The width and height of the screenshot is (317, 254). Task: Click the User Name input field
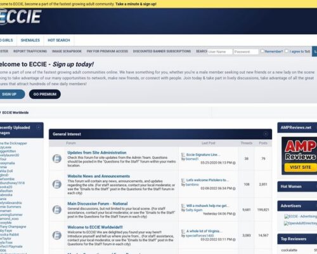[x=220, y=51]
